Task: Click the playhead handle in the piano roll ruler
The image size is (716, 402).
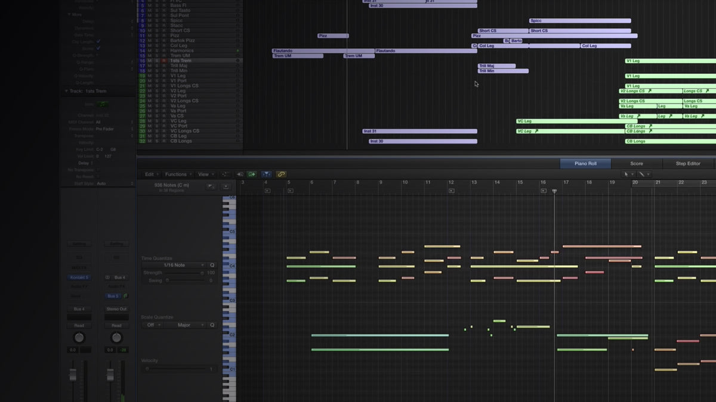Action: 554,191
